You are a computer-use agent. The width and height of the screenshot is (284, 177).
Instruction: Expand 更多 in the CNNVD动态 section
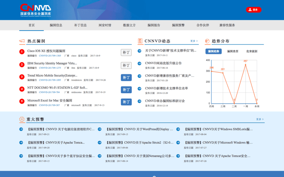(194, 41)
